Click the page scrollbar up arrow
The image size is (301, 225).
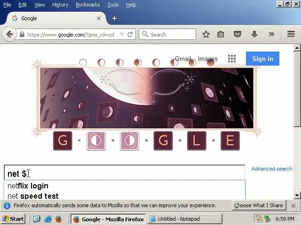pyautogui.click(x=297, y=48)
